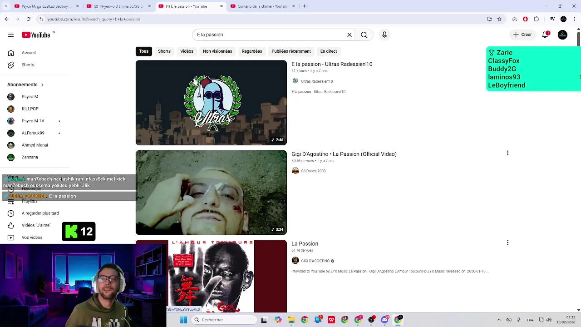Image resolution: width=581 pixels, height=327 pixels.
Task: Open the Chrome three-dot menu
Action: pyautogui.click(x=575, y=19)
